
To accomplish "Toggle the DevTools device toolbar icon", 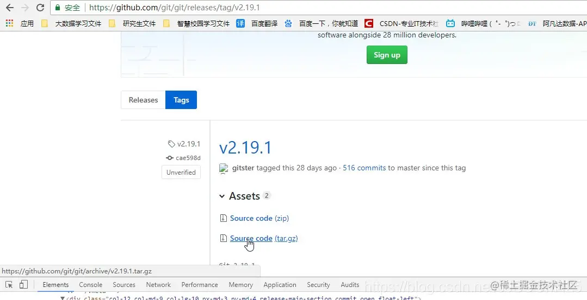I will 23,285.
